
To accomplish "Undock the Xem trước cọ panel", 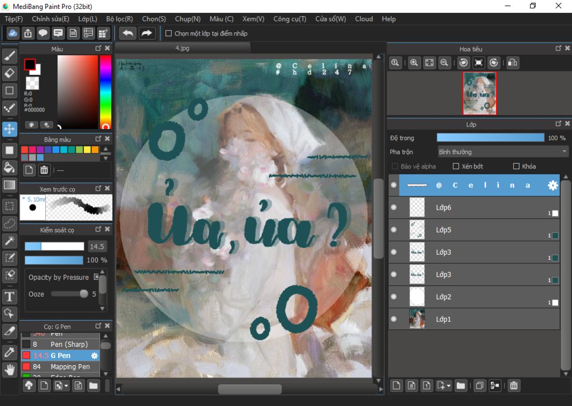I will point(98,188).
